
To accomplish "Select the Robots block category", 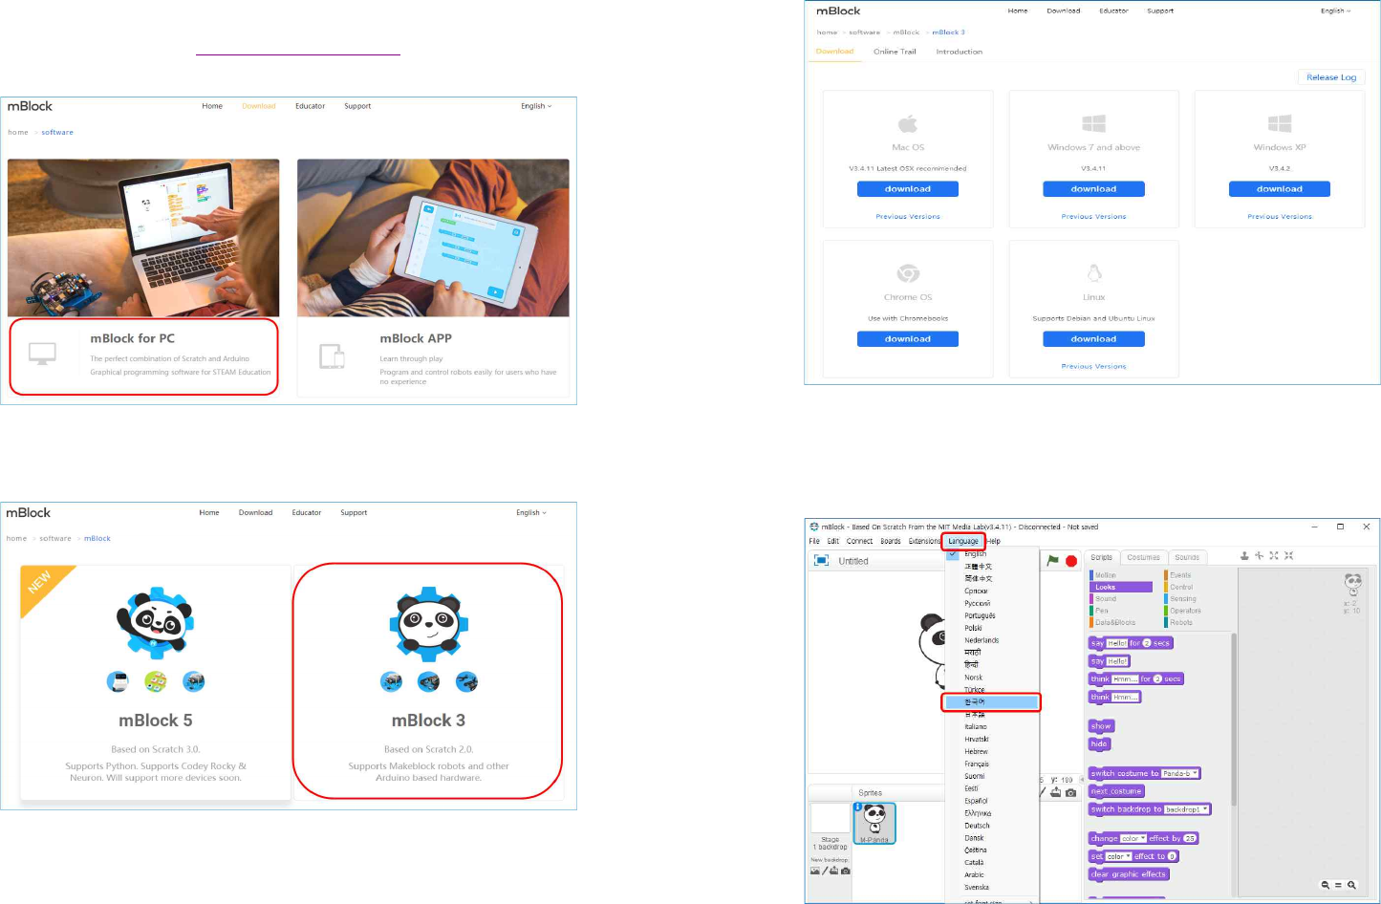I will pos(1179,622).
